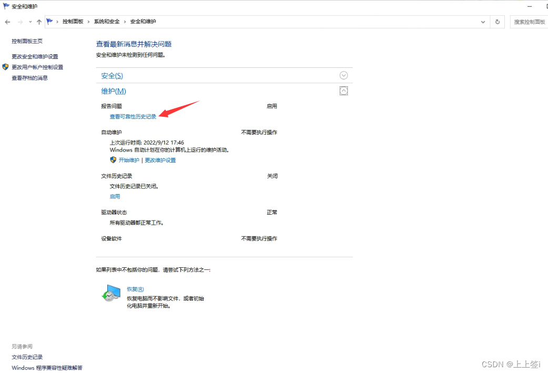Click the forward navigation arrow
Viewport: 548px width, 373px height.
pos(20,22)
